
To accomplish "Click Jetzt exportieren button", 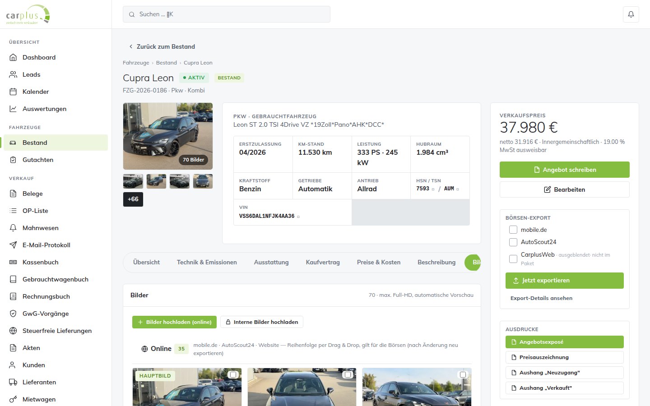I will tap(564, 281).
